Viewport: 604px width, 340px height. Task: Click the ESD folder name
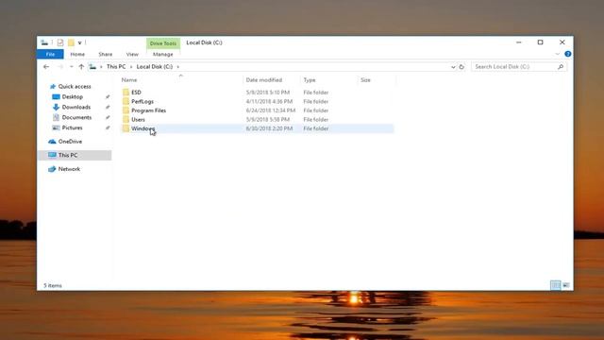click(x=136, y=93)
